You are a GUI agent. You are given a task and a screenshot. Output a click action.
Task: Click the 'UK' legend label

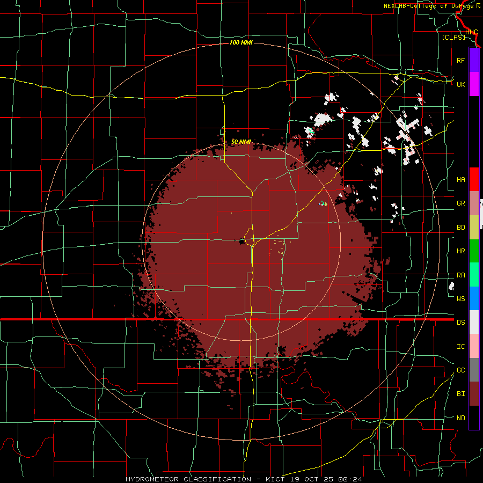[460, 84]
